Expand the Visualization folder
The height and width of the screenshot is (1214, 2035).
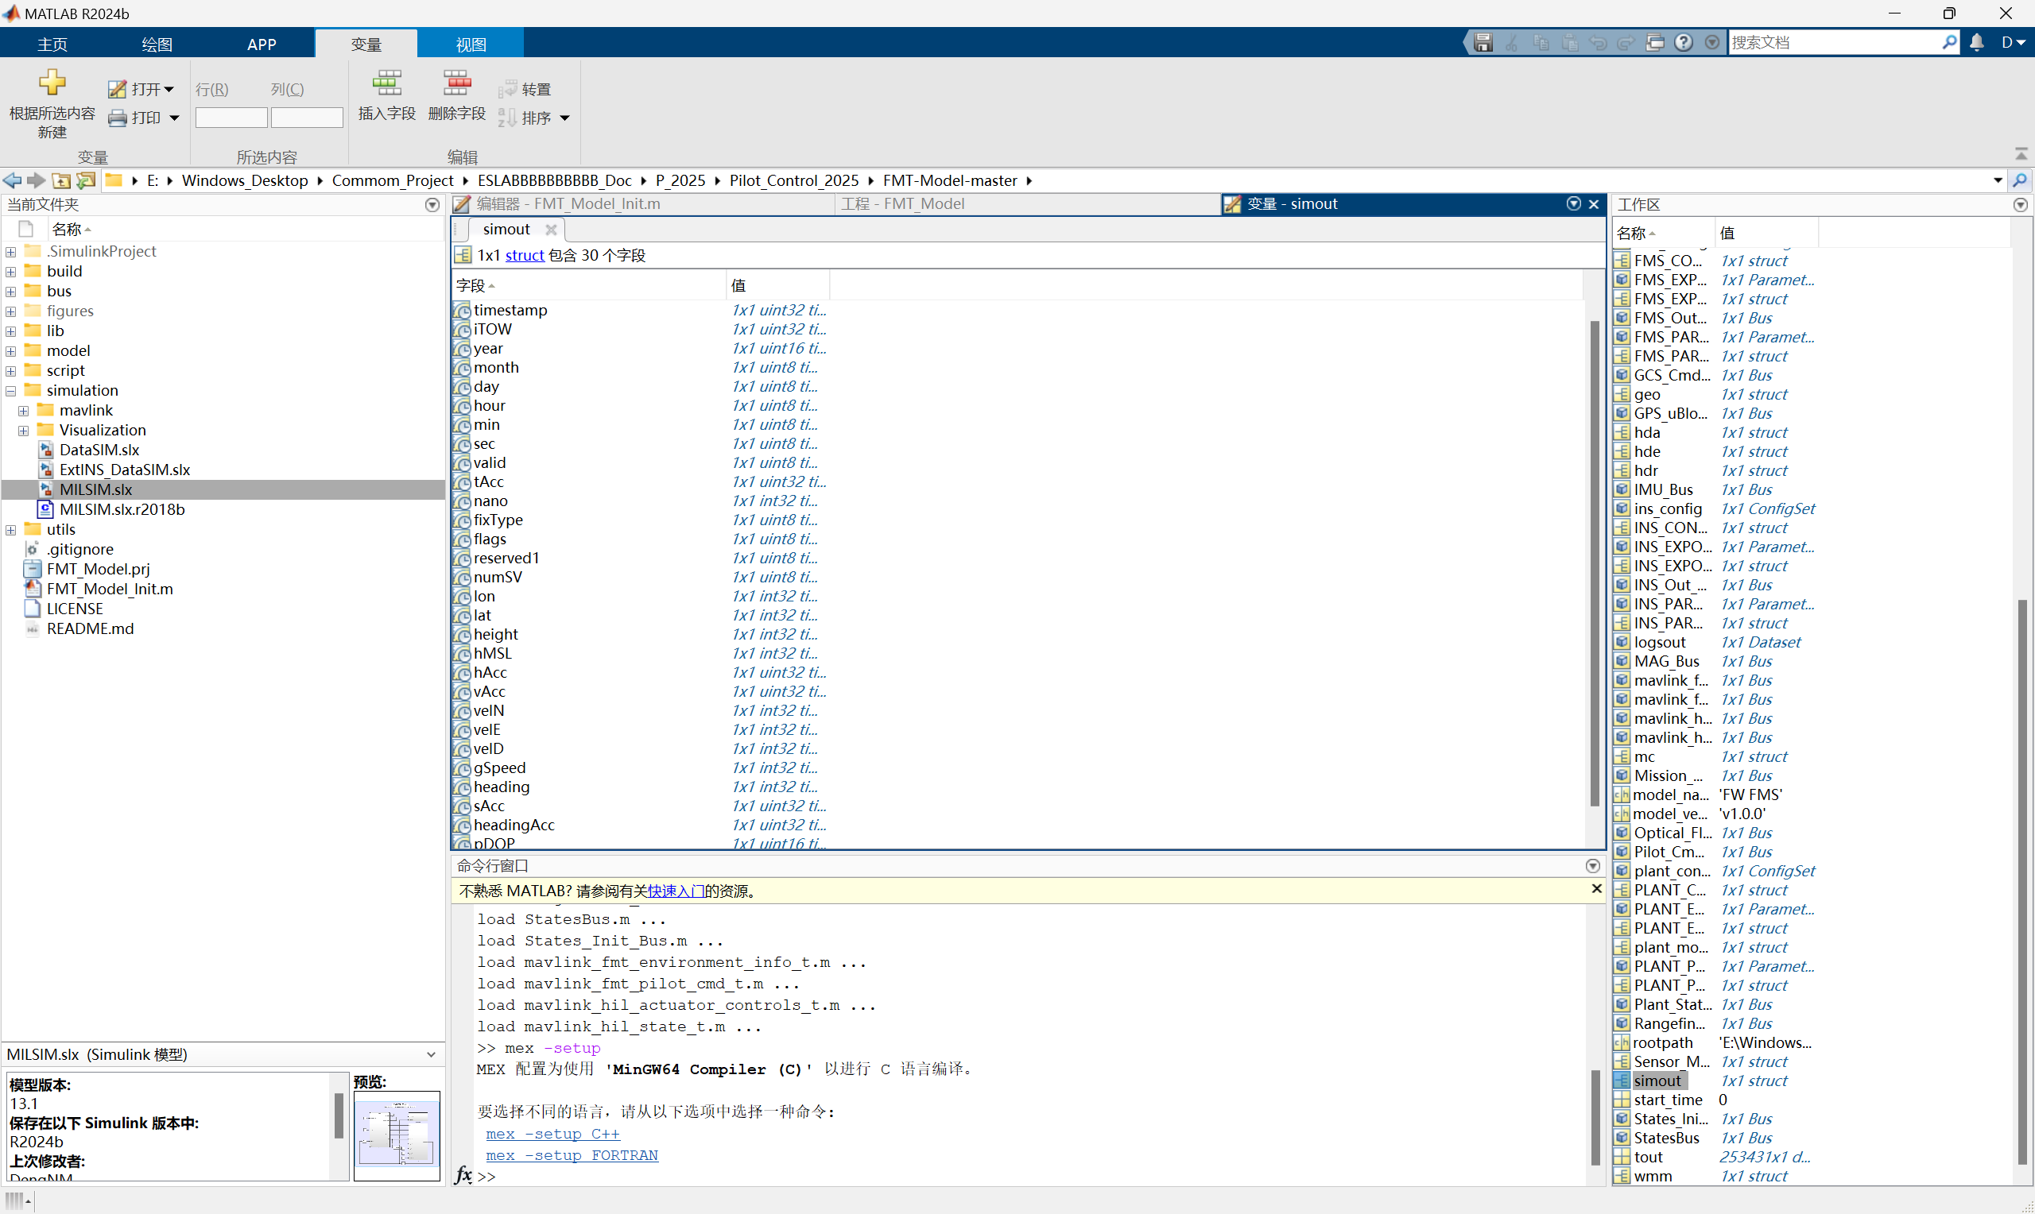(24, 431)
